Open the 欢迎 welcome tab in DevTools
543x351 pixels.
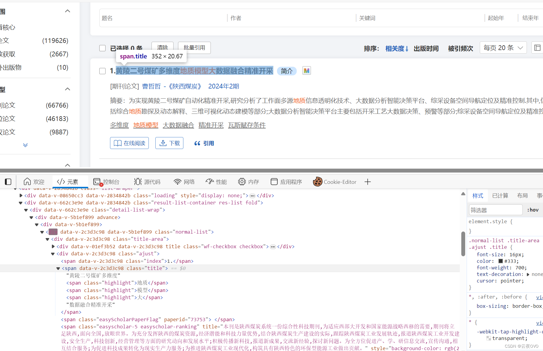pyautogui.click(x=34, y=182)
